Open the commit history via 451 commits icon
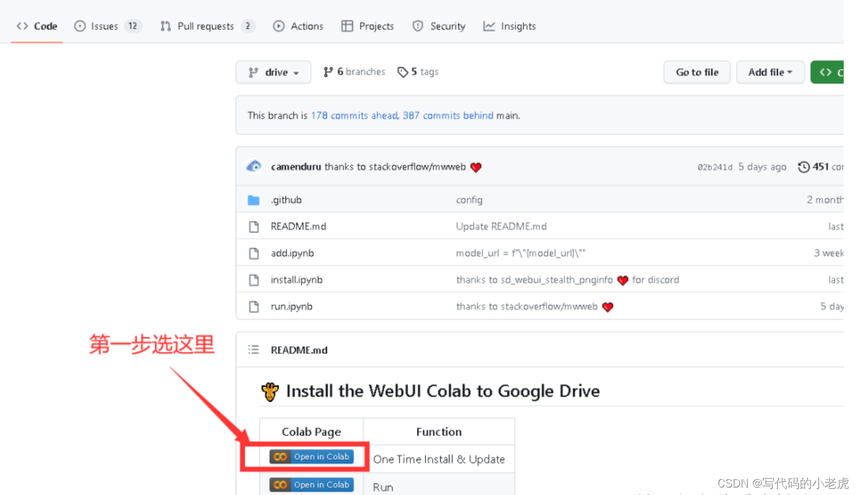858x495 pixels. 803,167
